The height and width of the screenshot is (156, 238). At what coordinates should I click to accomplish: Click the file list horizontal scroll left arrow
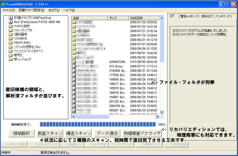74,116
